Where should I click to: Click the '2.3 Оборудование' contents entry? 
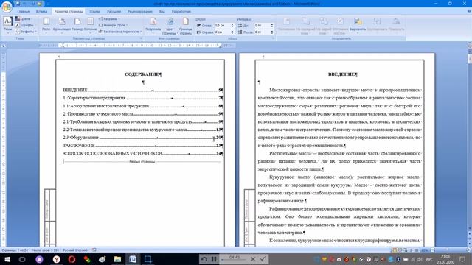(143, 138)
